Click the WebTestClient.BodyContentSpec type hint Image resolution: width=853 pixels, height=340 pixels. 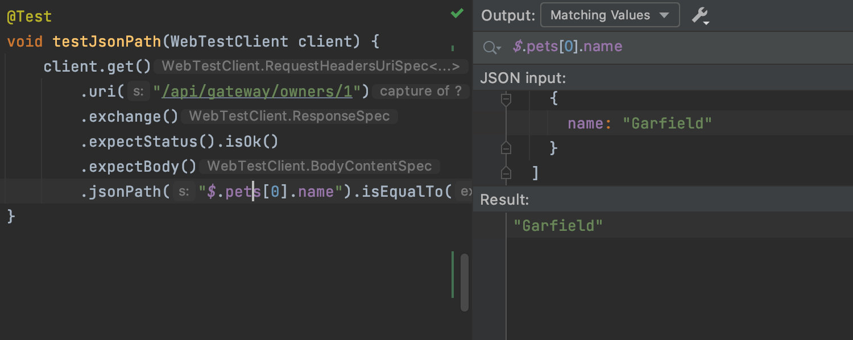click(x=321, y=166)
